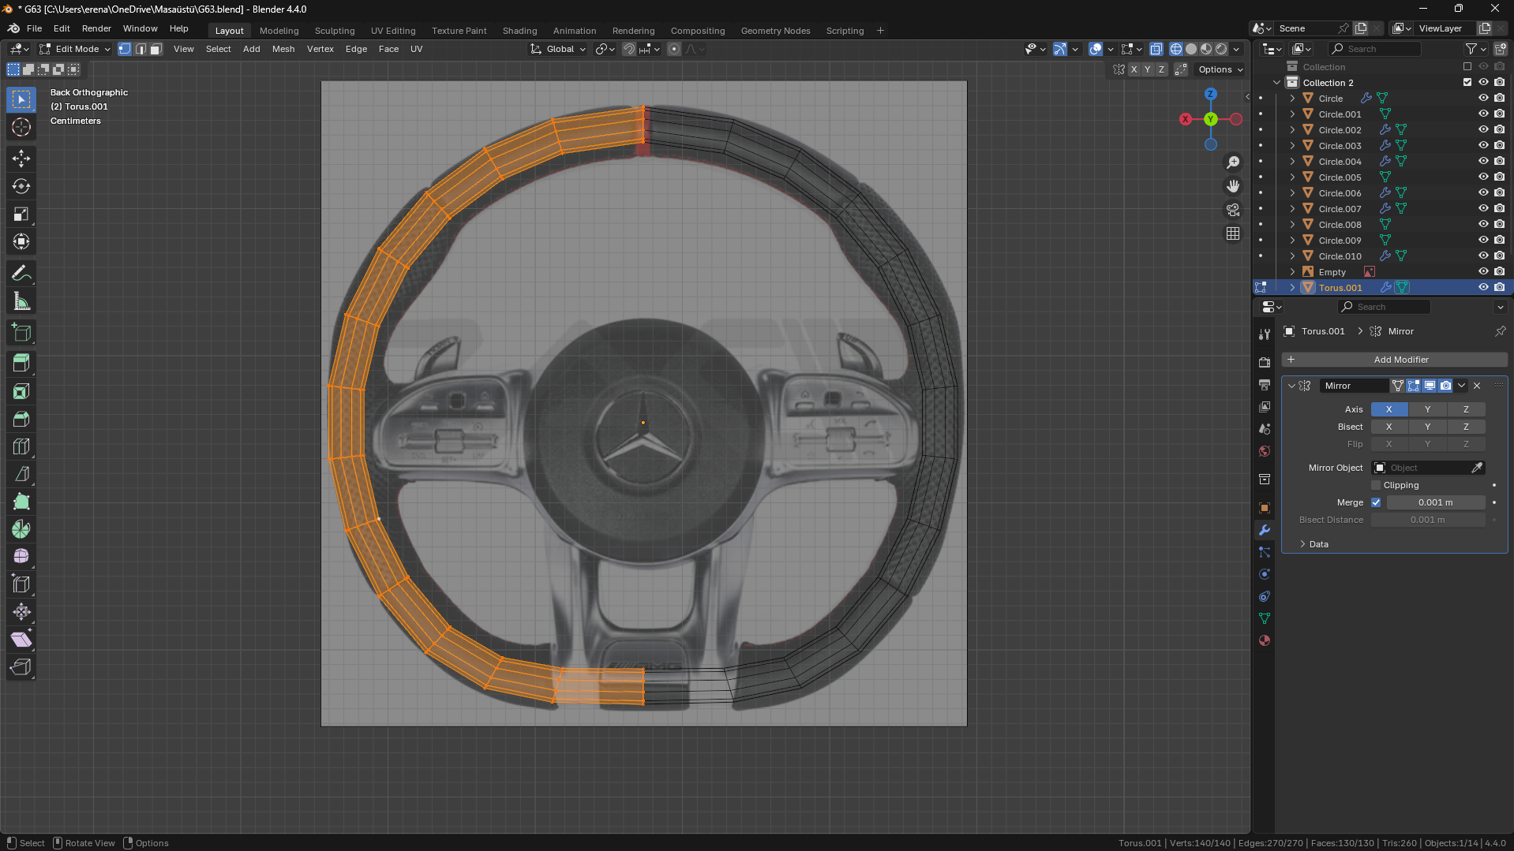Select the Rotate tool
This screenshot has height=851, width=1514.
pyautogui.click(x=21, y=186)
